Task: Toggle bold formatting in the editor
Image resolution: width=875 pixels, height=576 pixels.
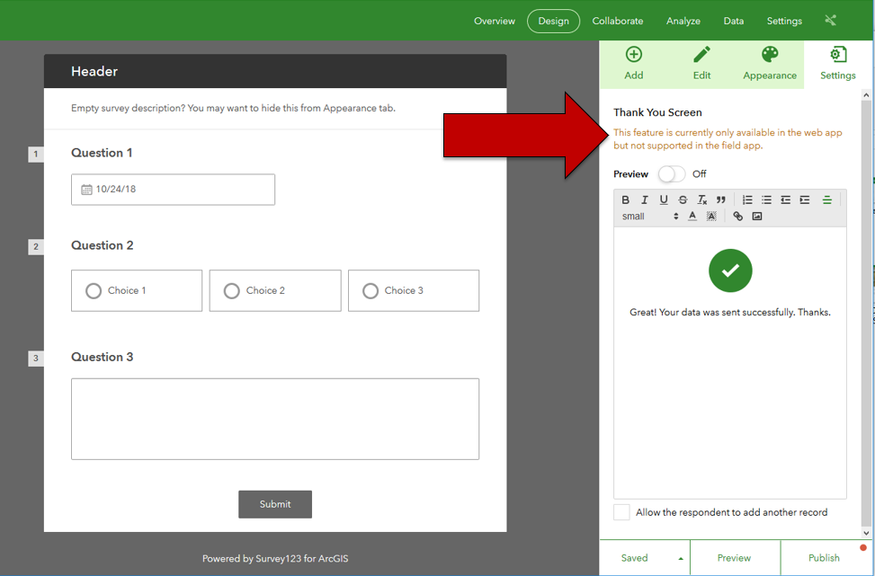Action: click(626, 199)
